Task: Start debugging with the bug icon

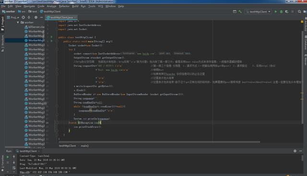Action: coord(282,12)
